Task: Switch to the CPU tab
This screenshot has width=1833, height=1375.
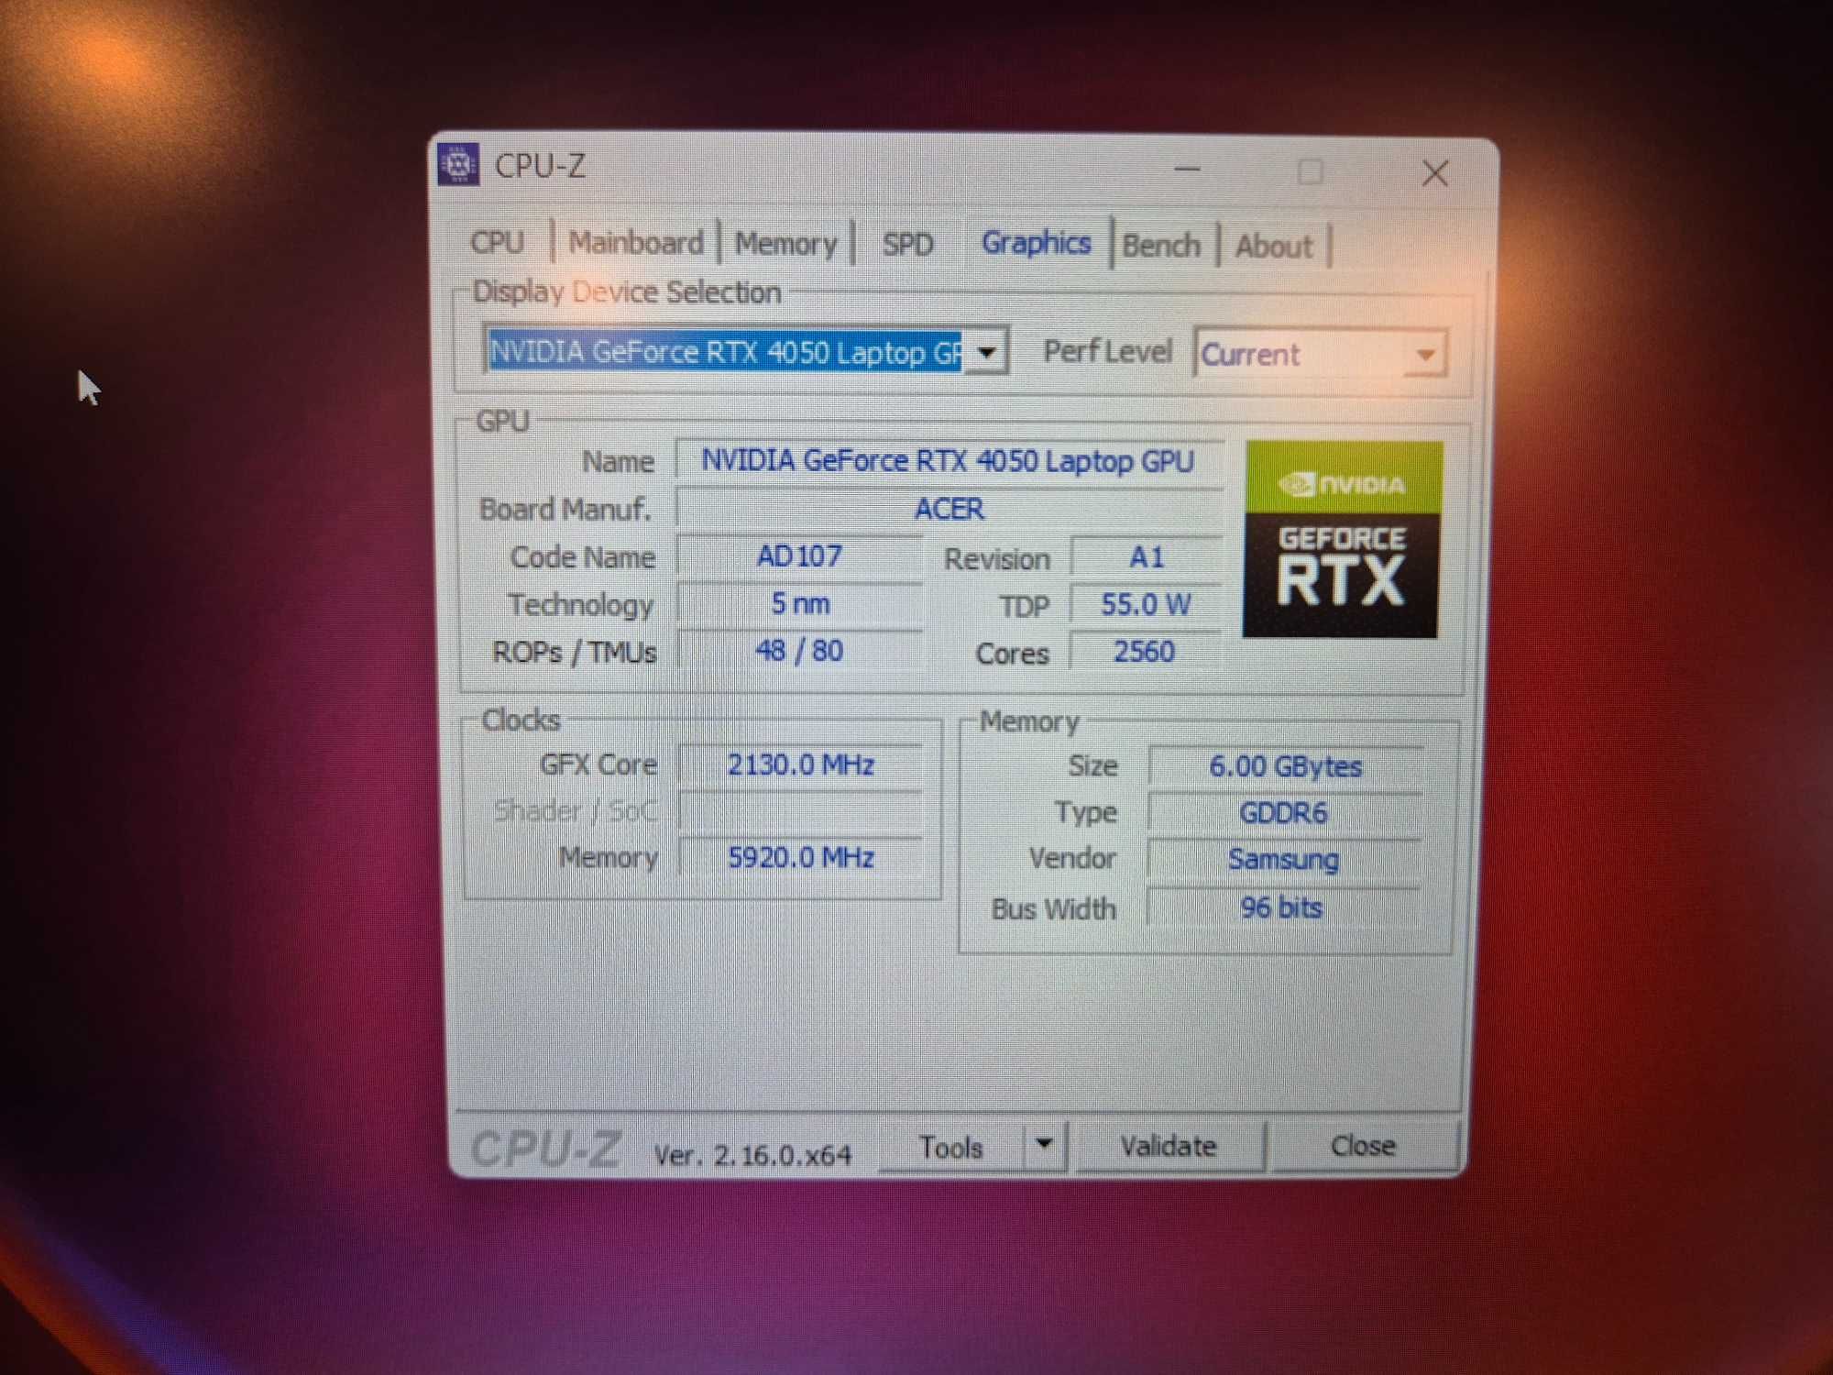Action: coord(497,243)
